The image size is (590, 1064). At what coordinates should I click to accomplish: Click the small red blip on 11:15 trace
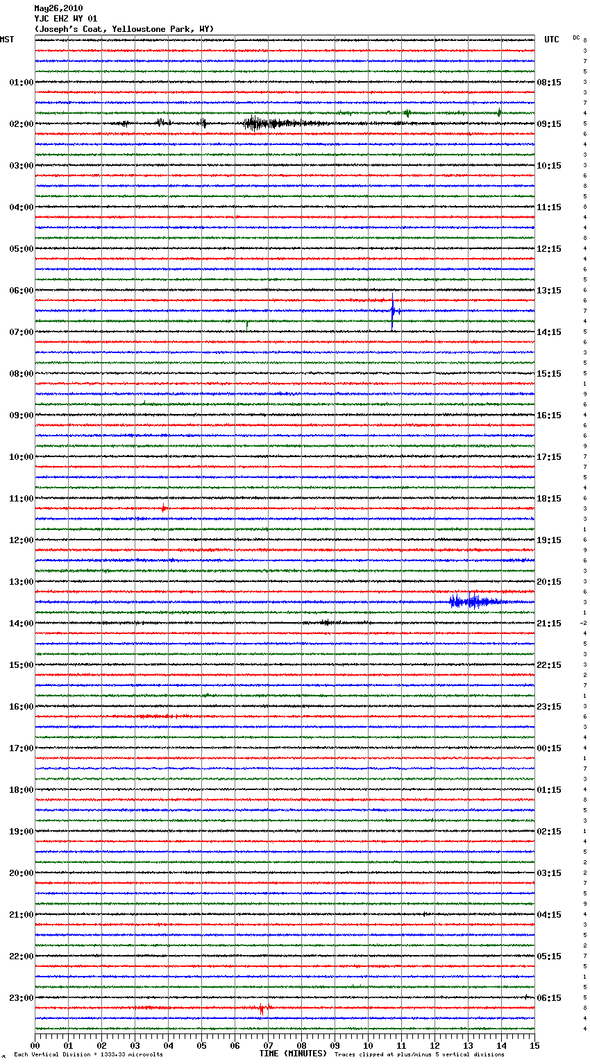(164, 508)
